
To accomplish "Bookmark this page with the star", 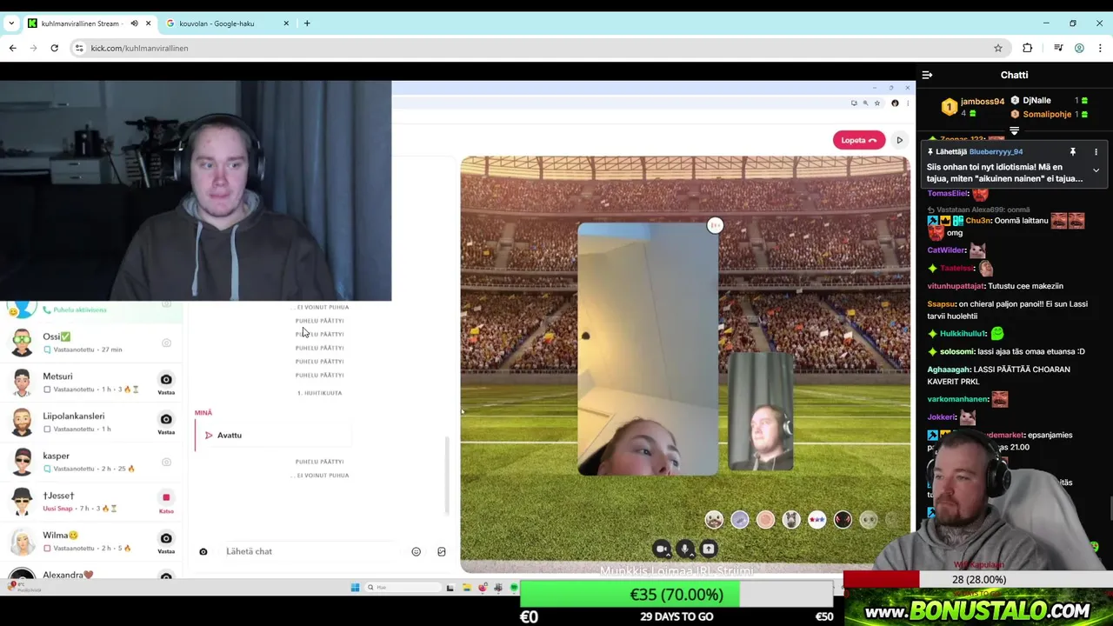I will [998, 48].
